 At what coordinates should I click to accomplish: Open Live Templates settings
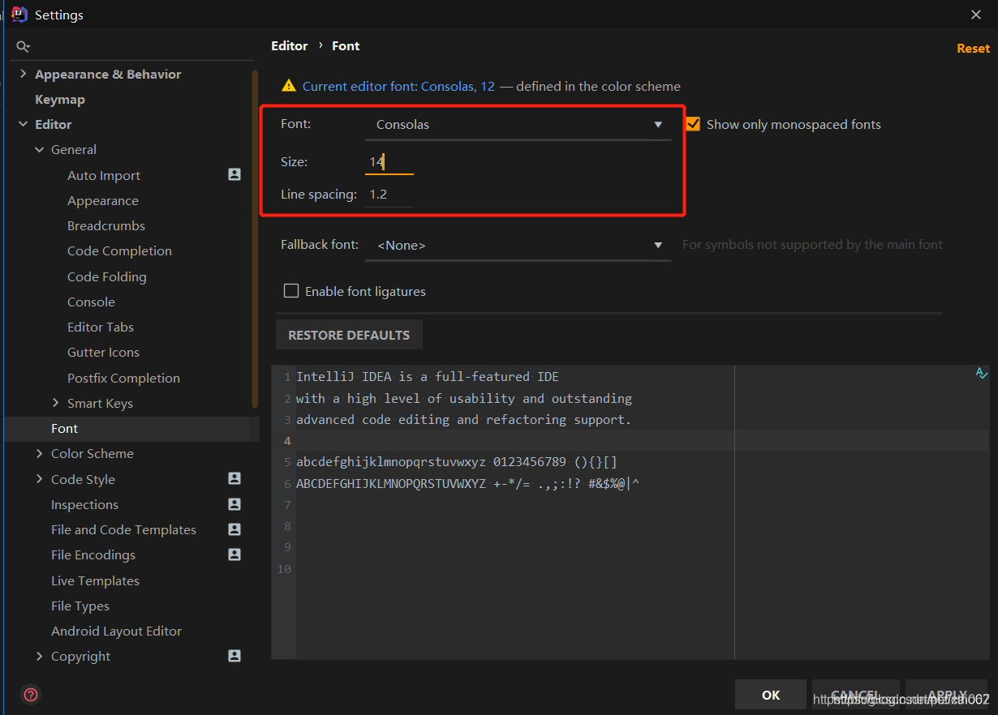point(95,580)
